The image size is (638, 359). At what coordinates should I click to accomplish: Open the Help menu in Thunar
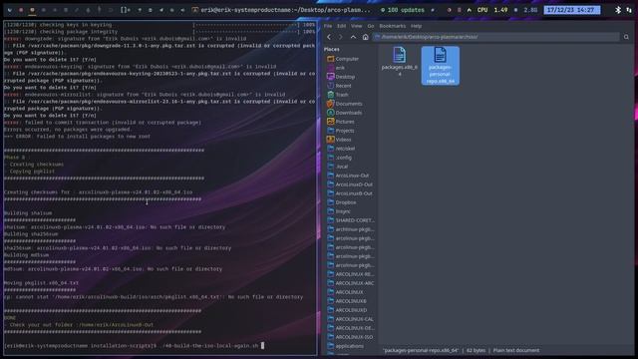416,26
